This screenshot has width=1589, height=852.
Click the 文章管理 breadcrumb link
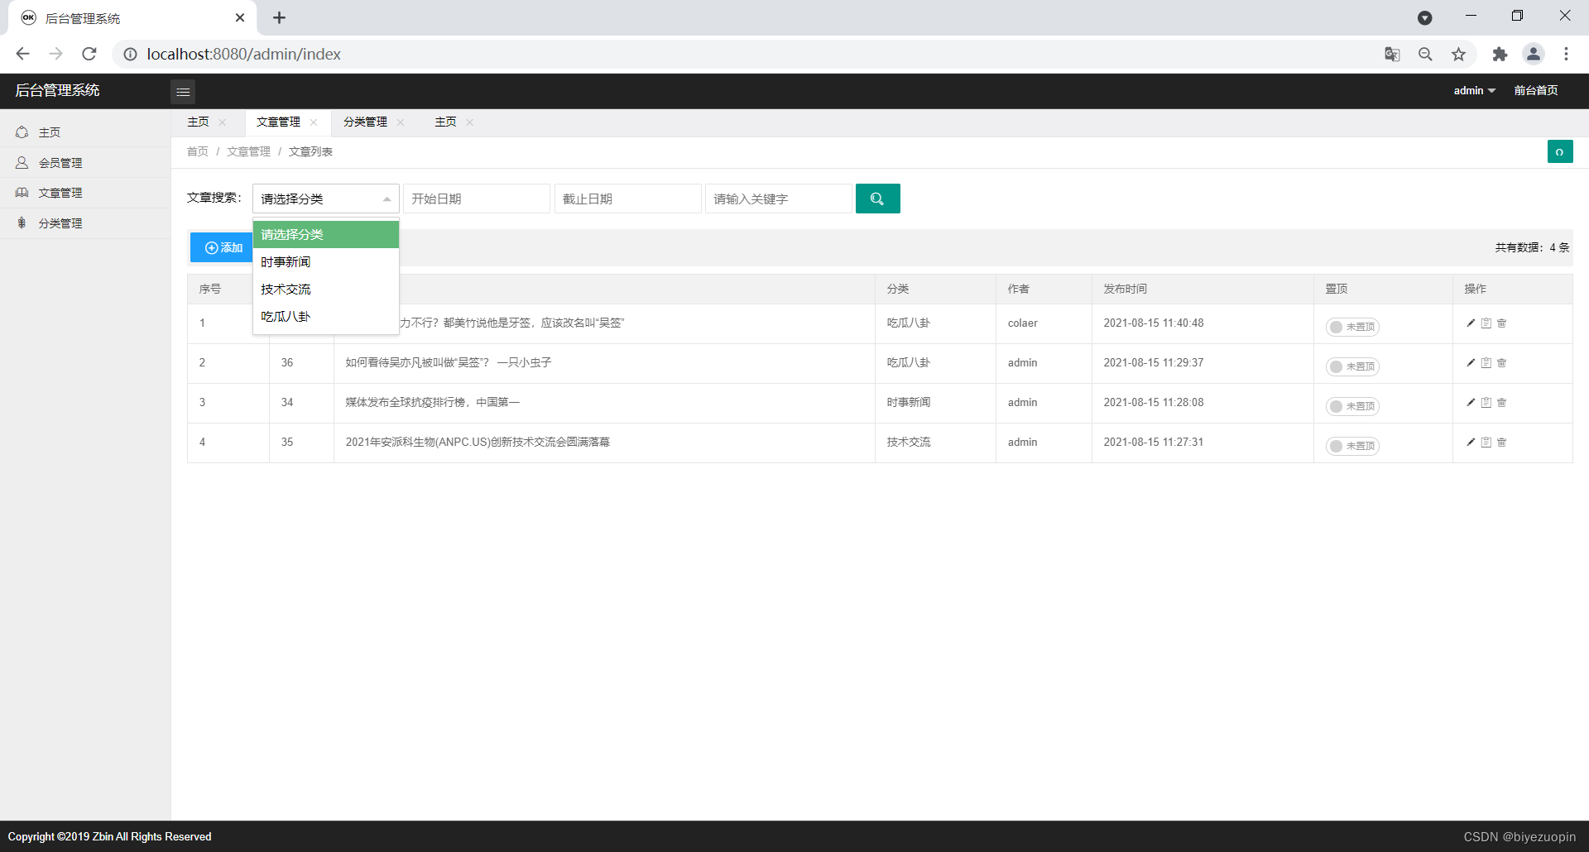[x=248, y=151]
